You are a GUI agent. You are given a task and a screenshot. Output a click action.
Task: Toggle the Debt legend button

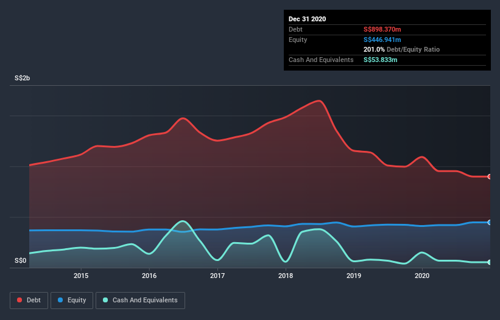(x=29, y=301)
